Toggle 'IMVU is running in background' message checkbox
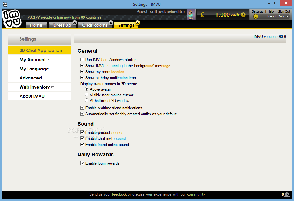The width and height of the screenshot is (294, 201). pyautogui.click(x=82, y=66)
